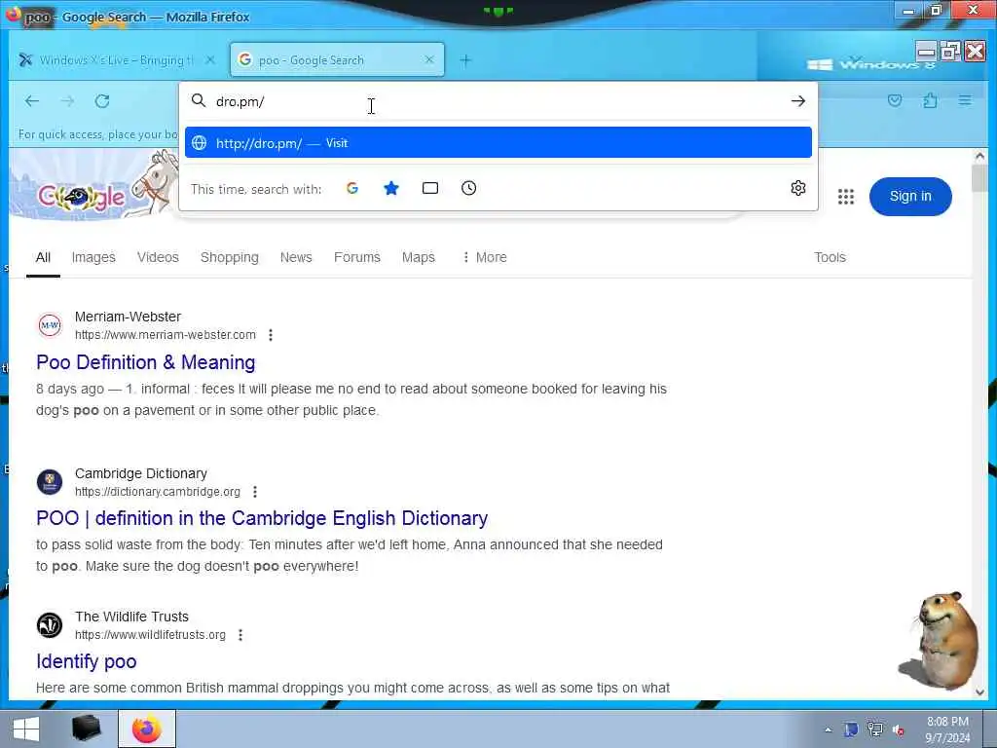The image size is (997, 748).
Task: Open the search Tools options
Action: click(x=830, y=257)
